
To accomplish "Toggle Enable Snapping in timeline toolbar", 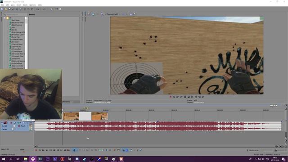I will pyautogui.click(x=123, y=150).
